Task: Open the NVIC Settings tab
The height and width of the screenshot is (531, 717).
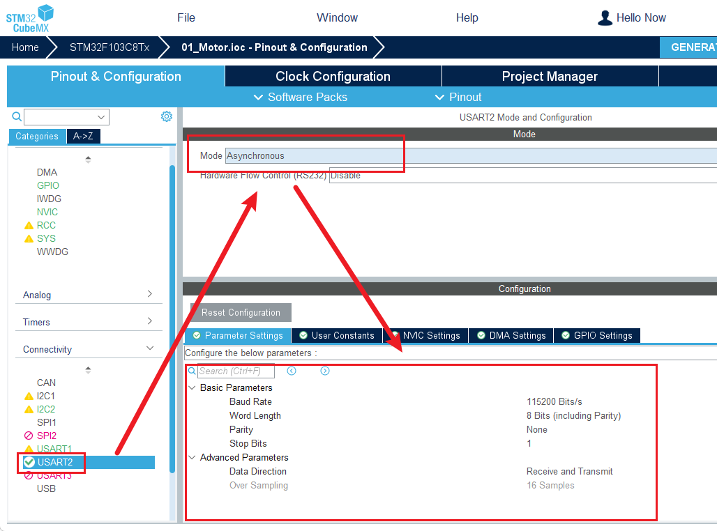Action: (425, 336)
